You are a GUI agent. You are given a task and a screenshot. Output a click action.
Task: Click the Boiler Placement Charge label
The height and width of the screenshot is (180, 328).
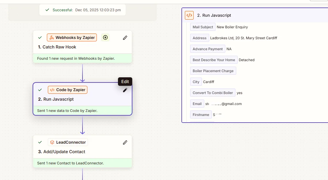coord(213,71)
